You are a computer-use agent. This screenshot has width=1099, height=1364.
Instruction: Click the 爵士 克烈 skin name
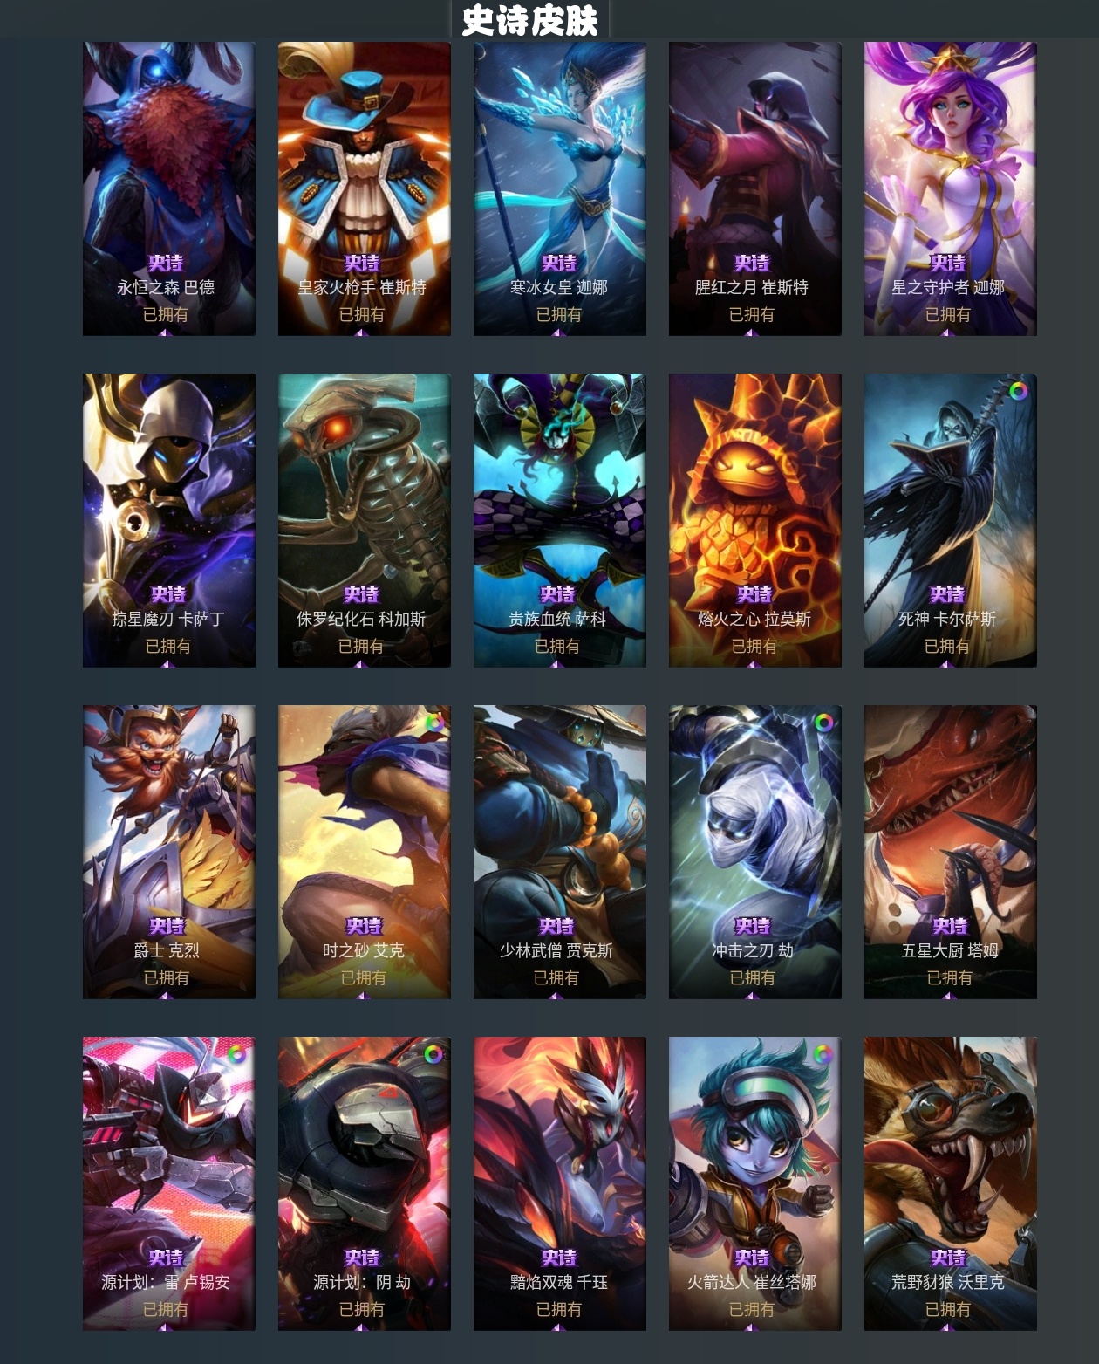(167, 950)
